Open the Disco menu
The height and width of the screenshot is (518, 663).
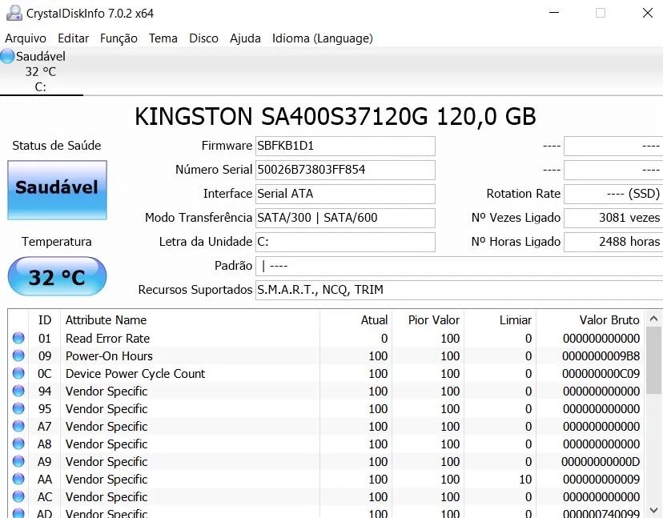click(203, 38)
